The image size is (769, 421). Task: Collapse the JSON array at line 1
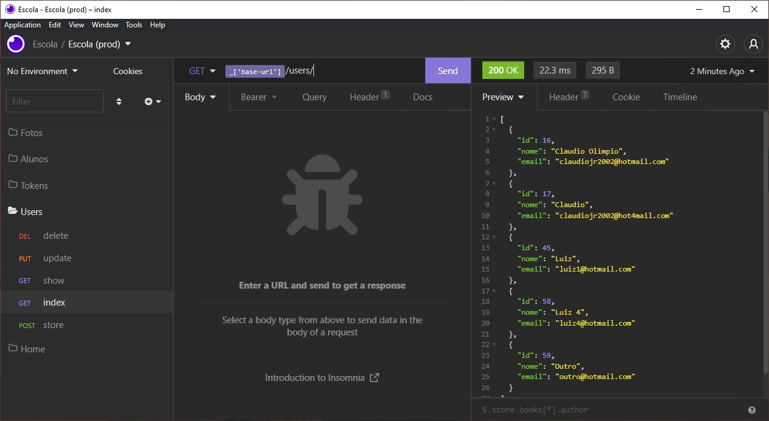click(x=494, y=119)
